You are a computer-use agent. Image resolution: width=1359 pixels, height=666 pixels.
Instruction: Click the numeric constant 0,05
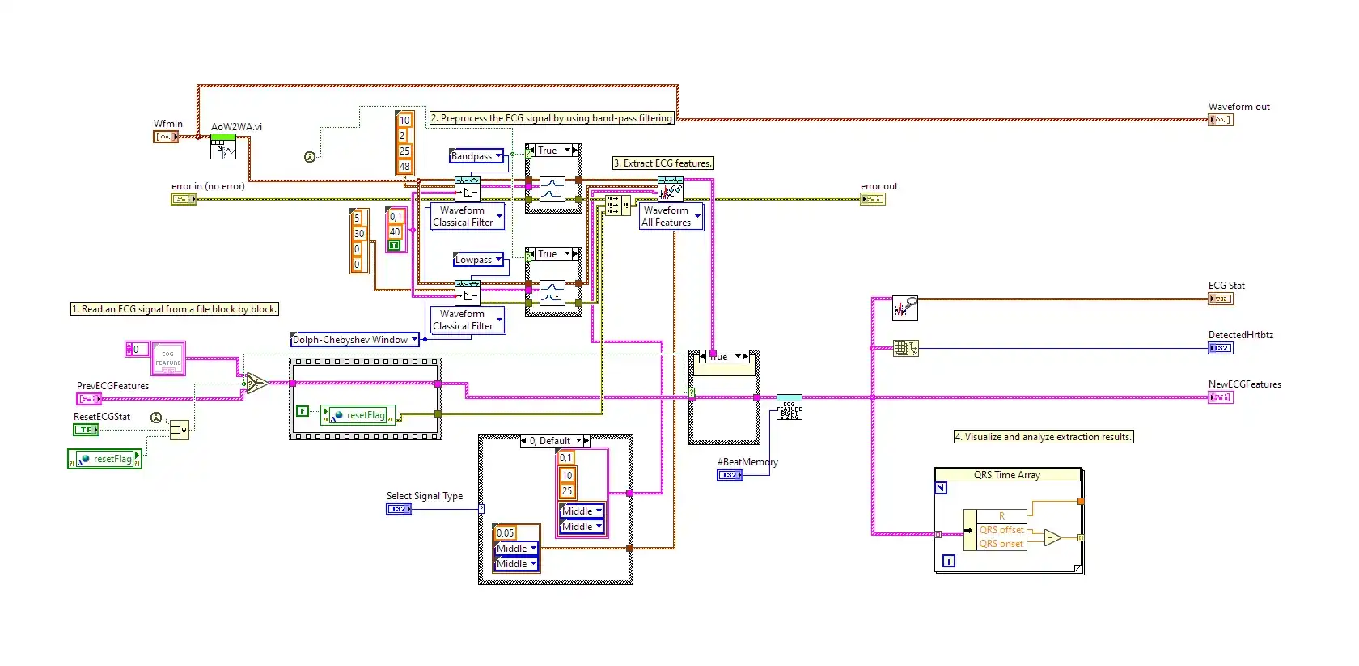pos(506,533)
